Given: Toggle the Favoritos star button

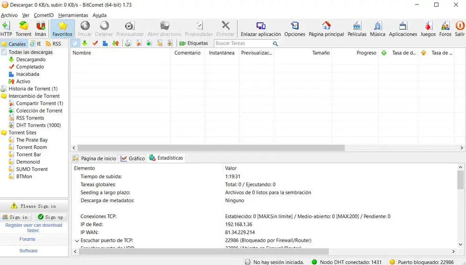Looking at the screenshot, I should pos(62,29).
